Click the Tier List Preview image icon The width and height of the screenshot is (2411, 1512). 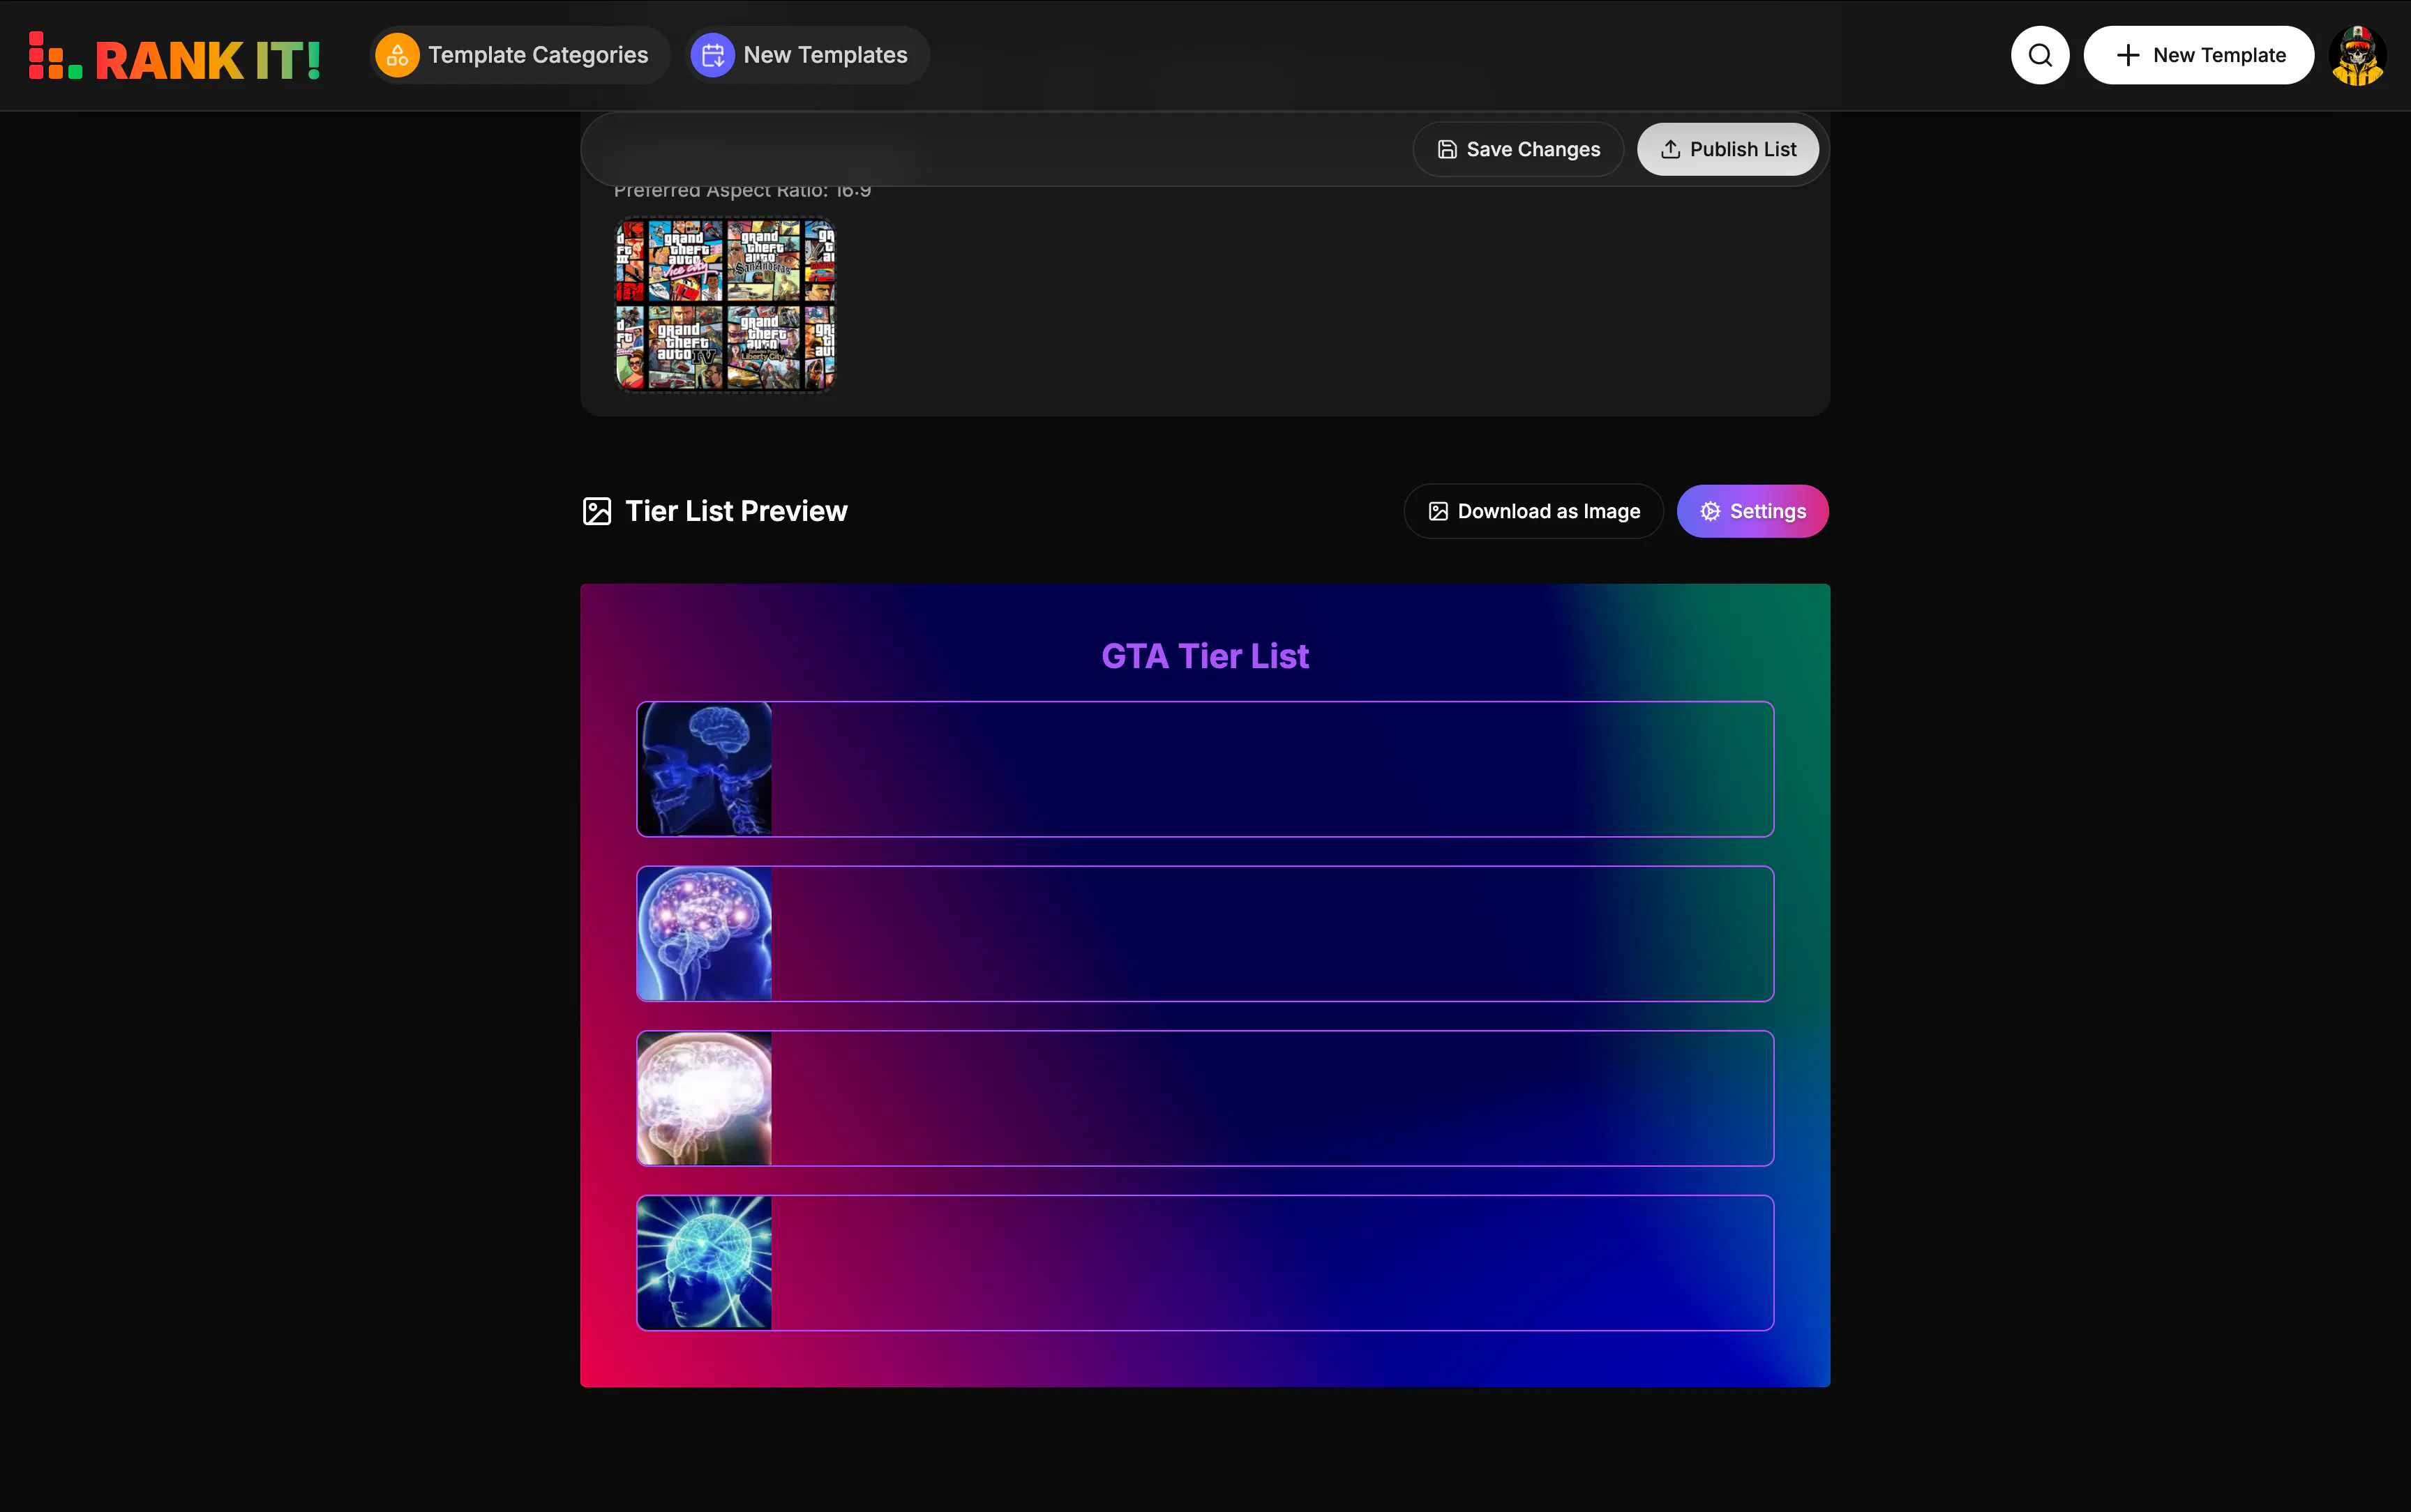596,511
